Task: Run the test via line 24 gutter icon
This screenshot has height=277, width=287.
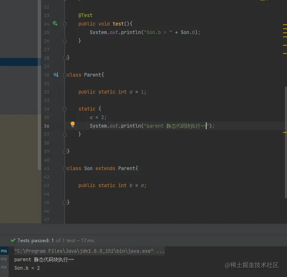Action: click(x=55, y=23)
